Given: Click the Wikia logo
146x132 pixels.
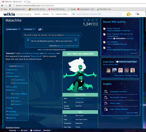Looking at the screenshot, I should point(9,14).
